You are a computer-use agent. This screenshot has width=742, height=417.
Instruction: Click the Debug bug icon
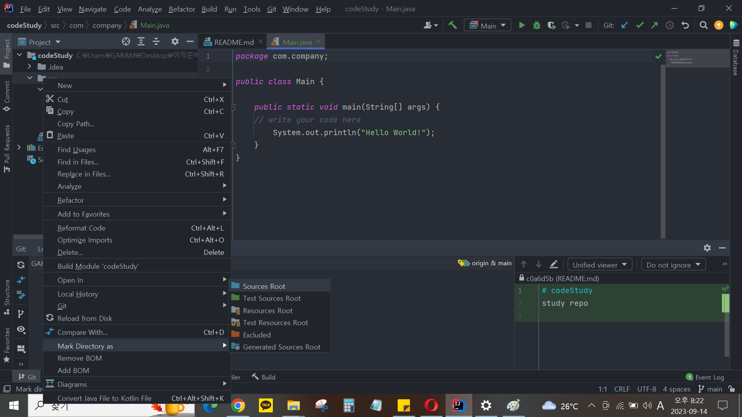[537, 25]
